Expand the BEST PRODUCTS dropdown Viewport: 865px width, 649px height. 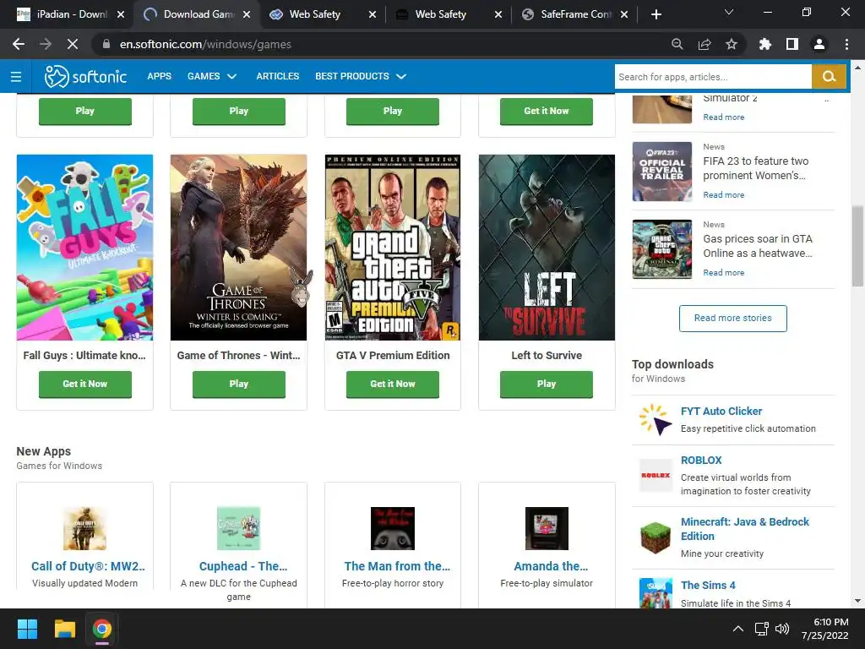tap(361, 76)
